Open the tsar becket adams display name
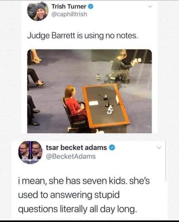The image size is (179, 222). (x=76, y=147)
